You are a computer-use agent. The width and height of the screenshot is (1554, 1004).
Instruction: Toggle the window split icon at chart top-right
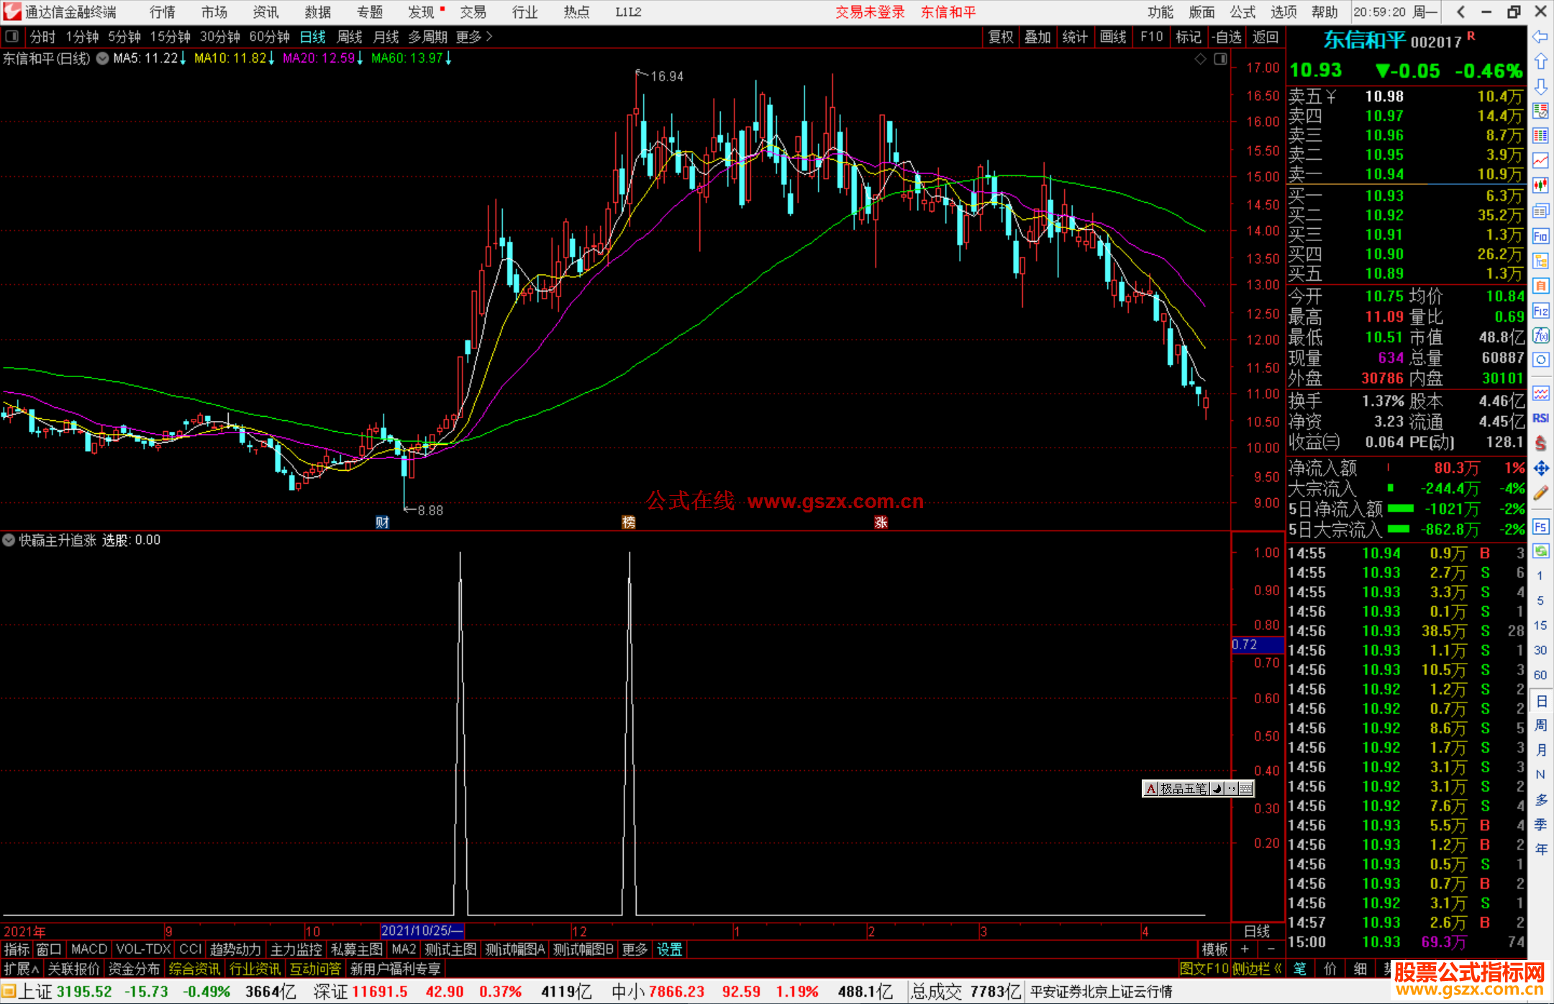point(1220,59)
